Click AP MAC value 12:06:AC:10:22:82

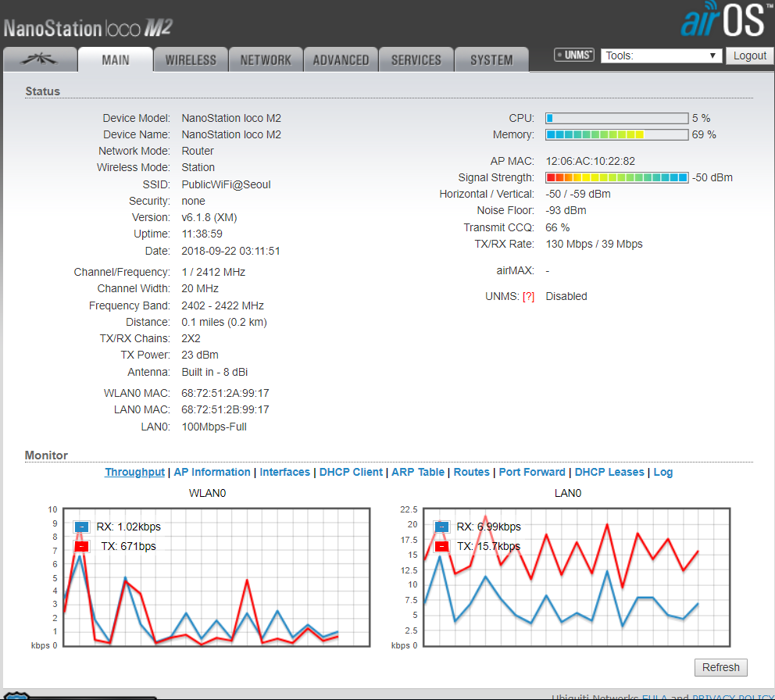tap(590, 161)
